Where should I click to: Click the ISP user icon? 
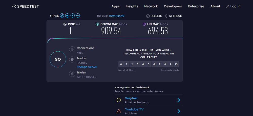(x=72, y=74)
